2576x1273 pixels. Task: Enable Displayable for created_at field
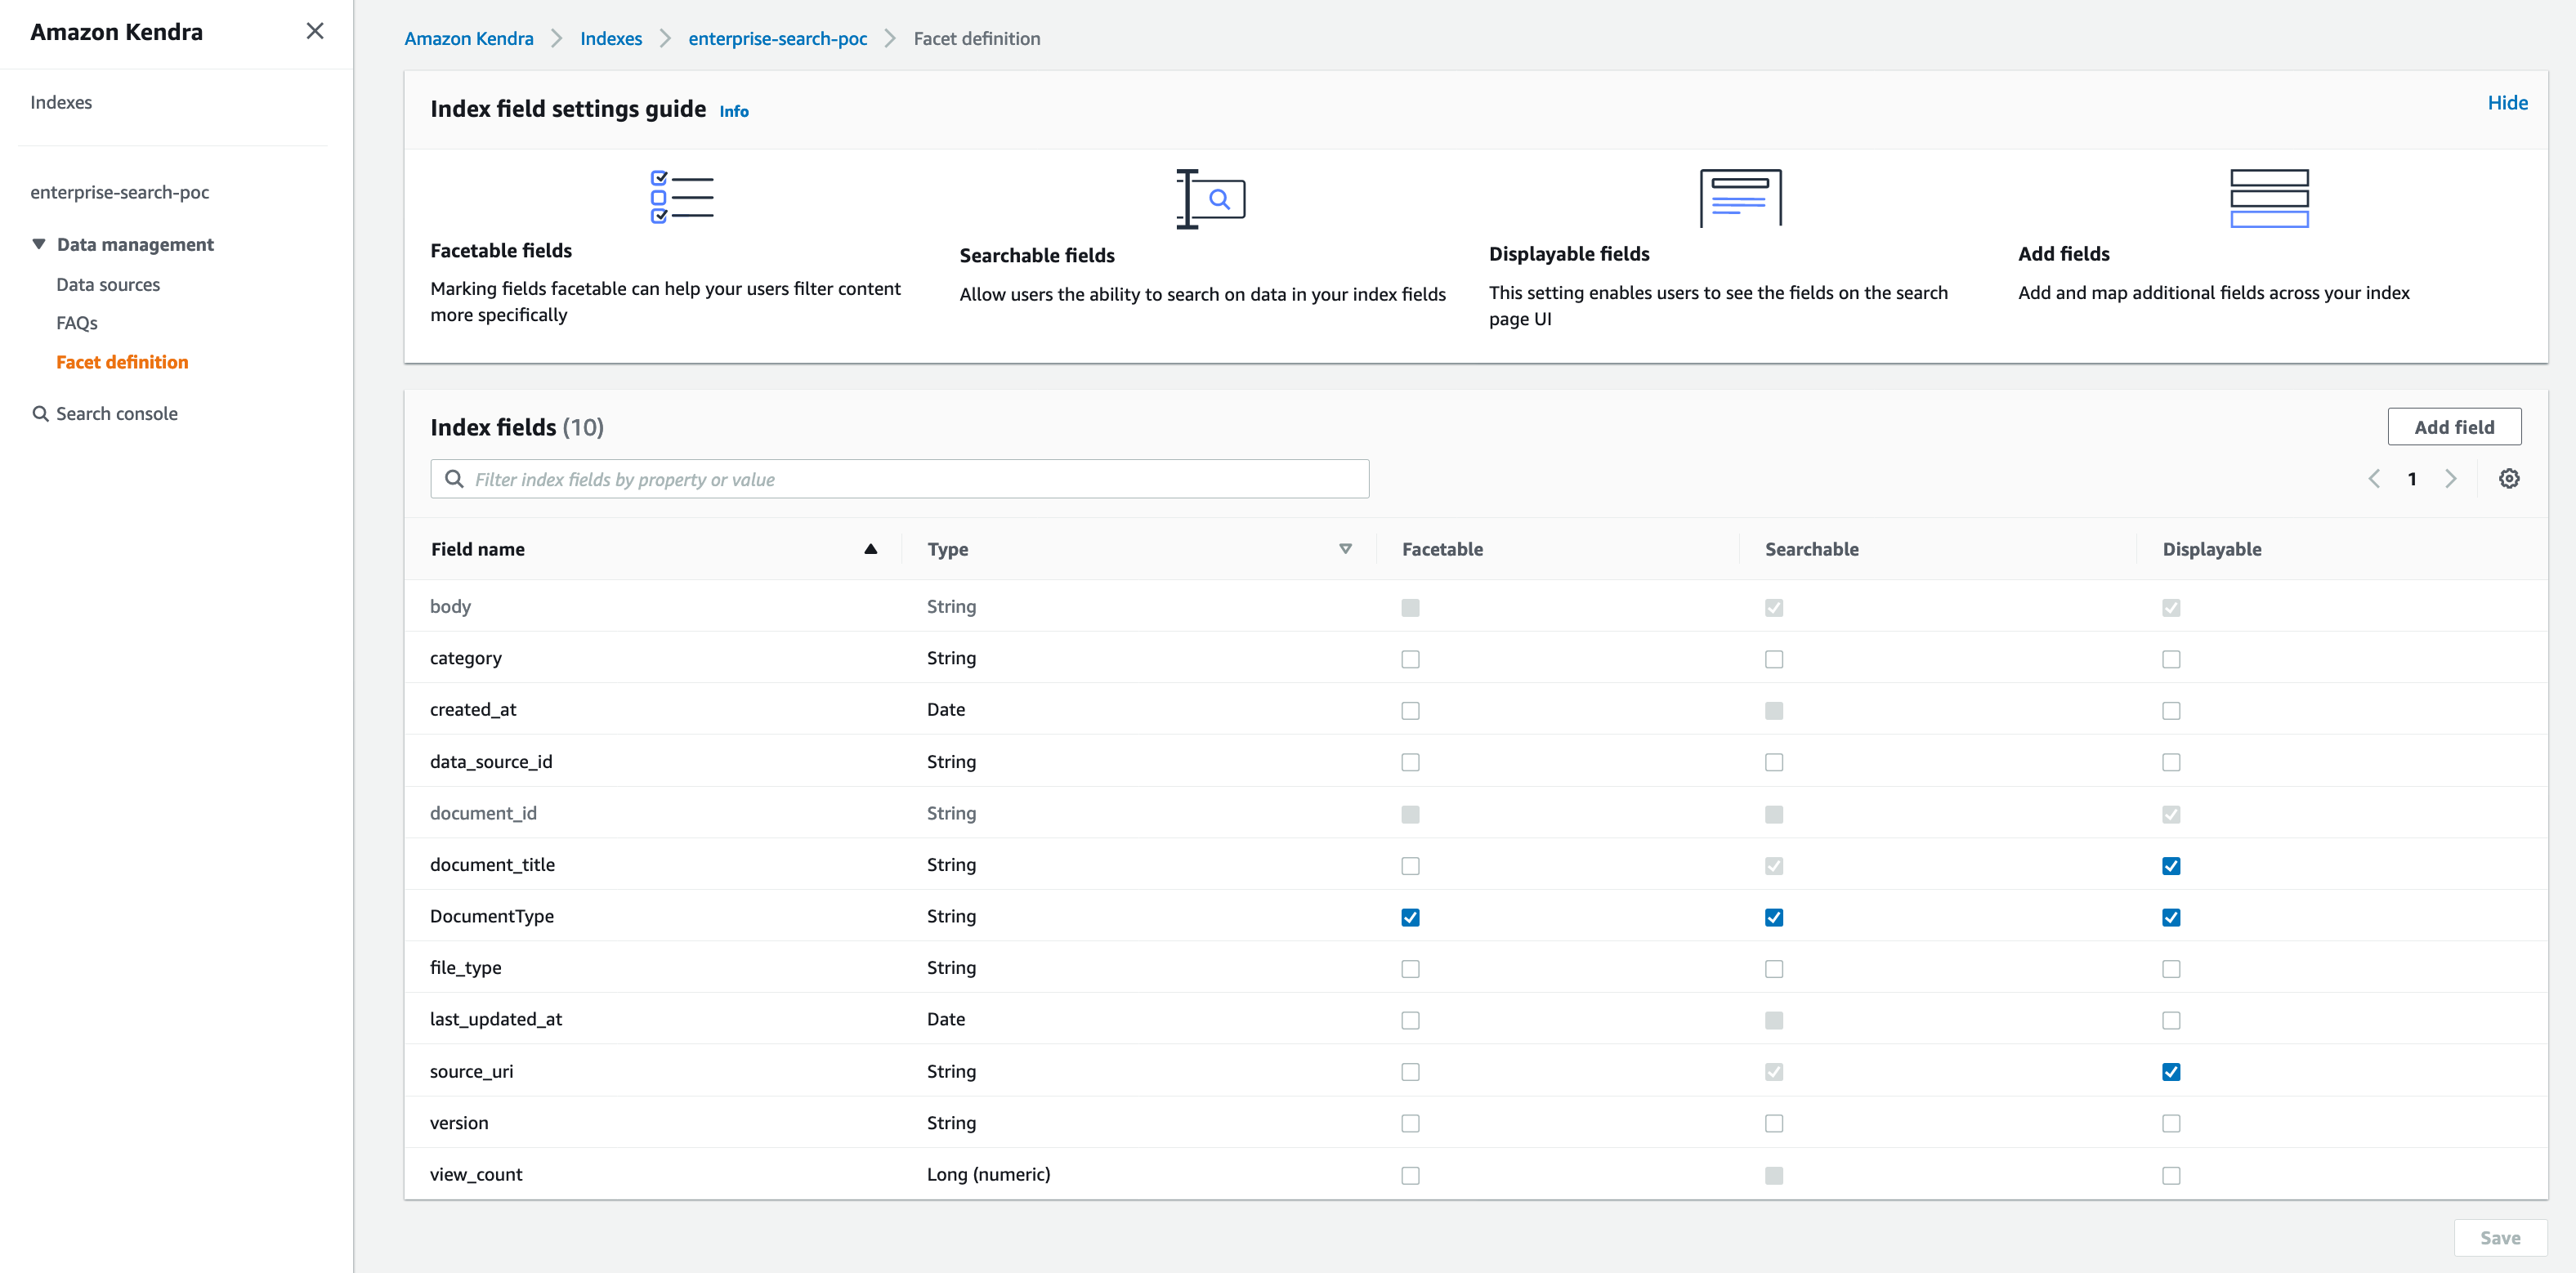(x=2170, y=711)
